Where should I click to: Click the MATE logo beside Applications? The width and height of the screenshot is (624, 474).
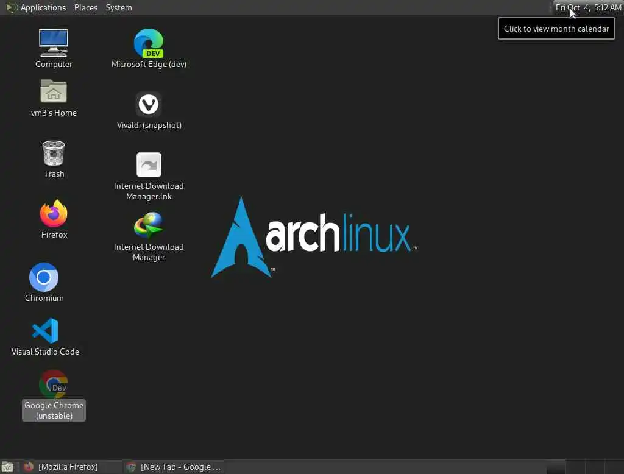coord(11,7)
